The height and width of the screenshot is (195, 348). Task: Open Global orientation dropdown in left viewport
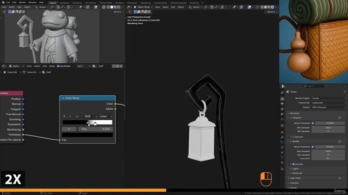tap(41, 7)
